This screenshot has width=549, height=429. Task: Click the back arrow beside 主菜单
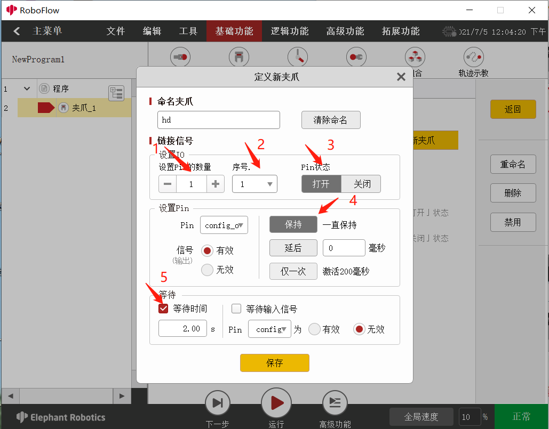[x=16, y=31]
